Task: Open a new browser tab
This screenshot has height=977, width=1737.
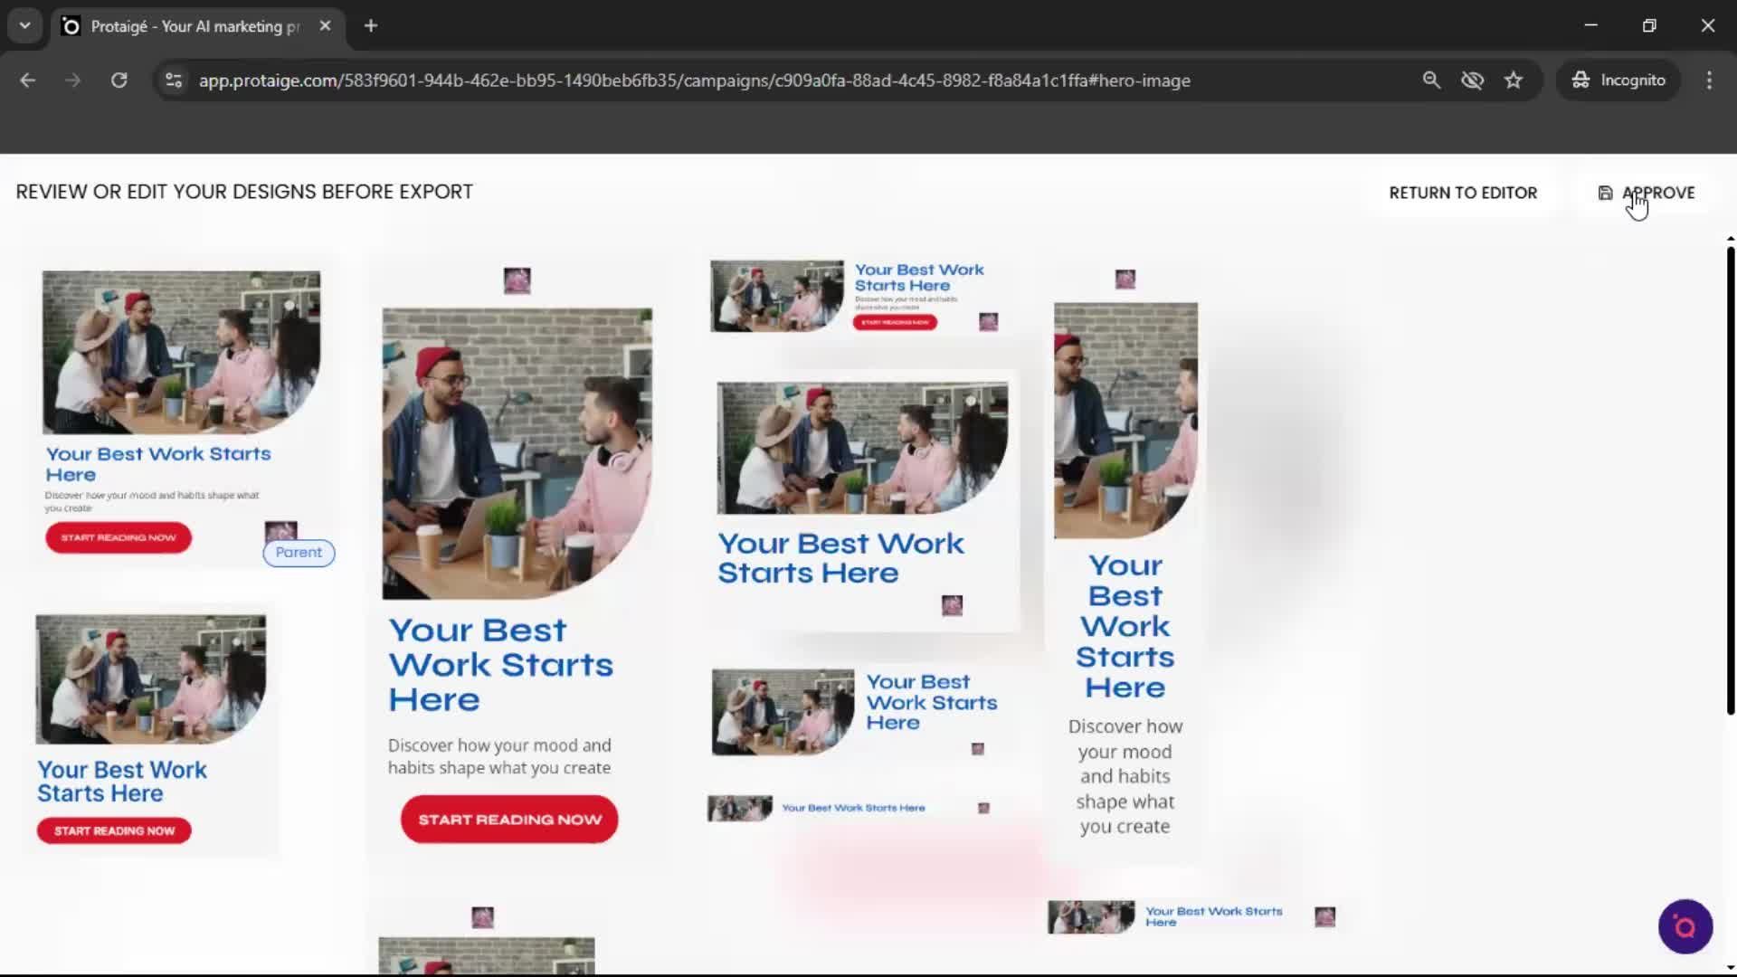Action: (x=371, y=26)
